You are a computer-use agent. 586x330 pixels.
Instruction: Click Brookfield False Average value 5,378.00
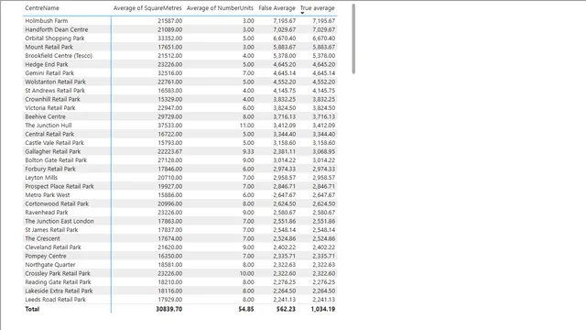point(284,55)
